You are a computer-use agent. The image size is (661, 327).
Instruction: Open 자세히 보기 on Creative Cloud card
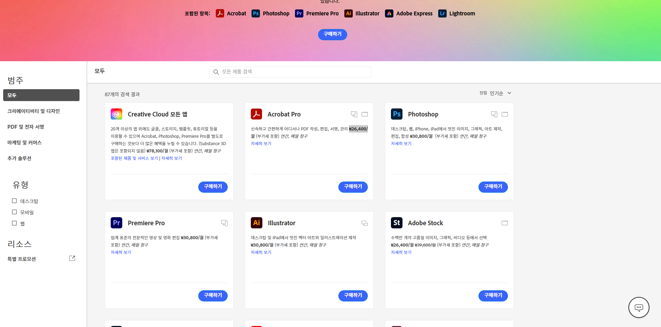pos(172,158)
